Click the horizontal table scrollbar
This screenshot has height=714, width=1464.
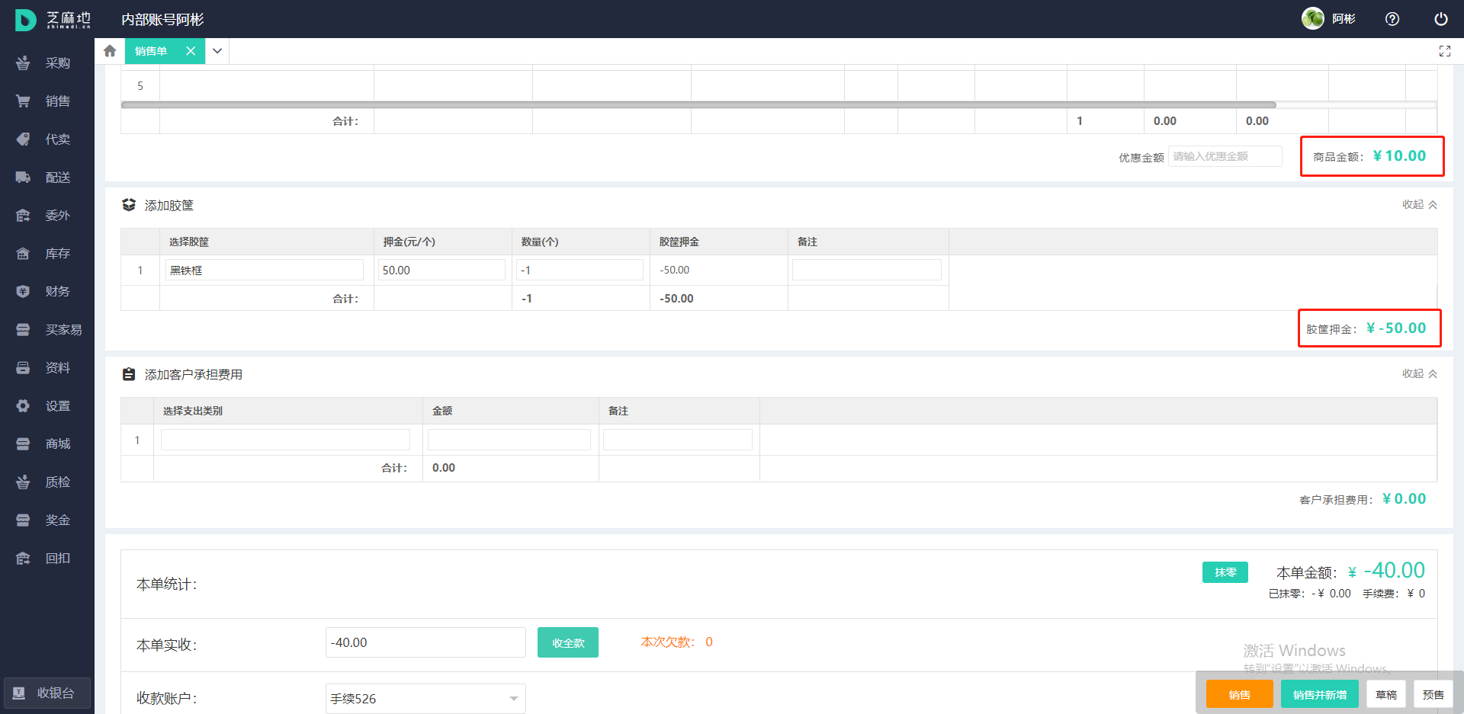tap(698, 104)
